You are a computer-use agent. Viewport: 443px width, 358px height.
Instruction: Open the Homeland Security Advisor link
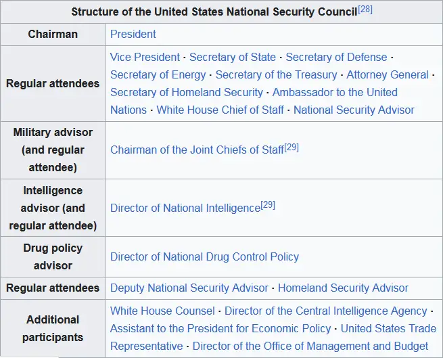click(x=343, y=288)
